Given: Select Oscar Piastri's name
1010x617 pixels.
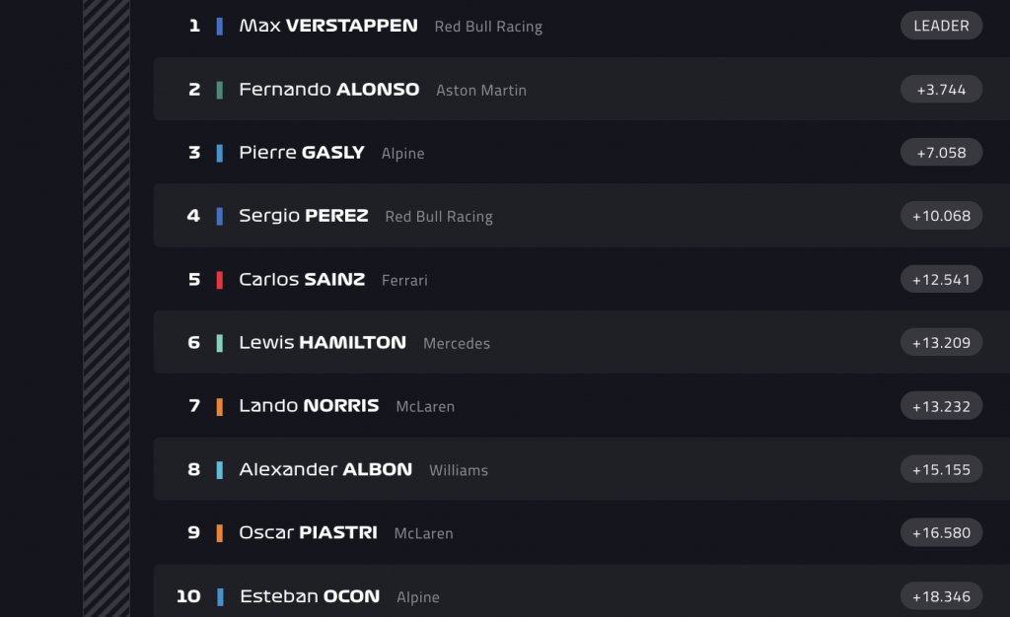Looking at the screenshot, I should (308, 533).
